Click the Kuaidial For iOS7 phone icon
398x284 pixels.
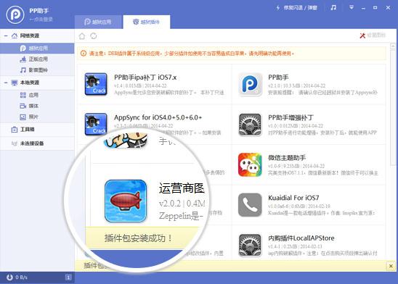[x=250, y=205]
